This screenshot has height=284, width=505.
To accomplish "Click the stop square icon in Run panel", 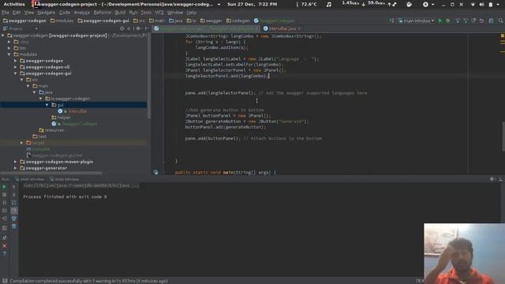I will click(4, 195).
